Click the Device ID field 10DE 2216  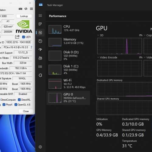tap(18, 42)
